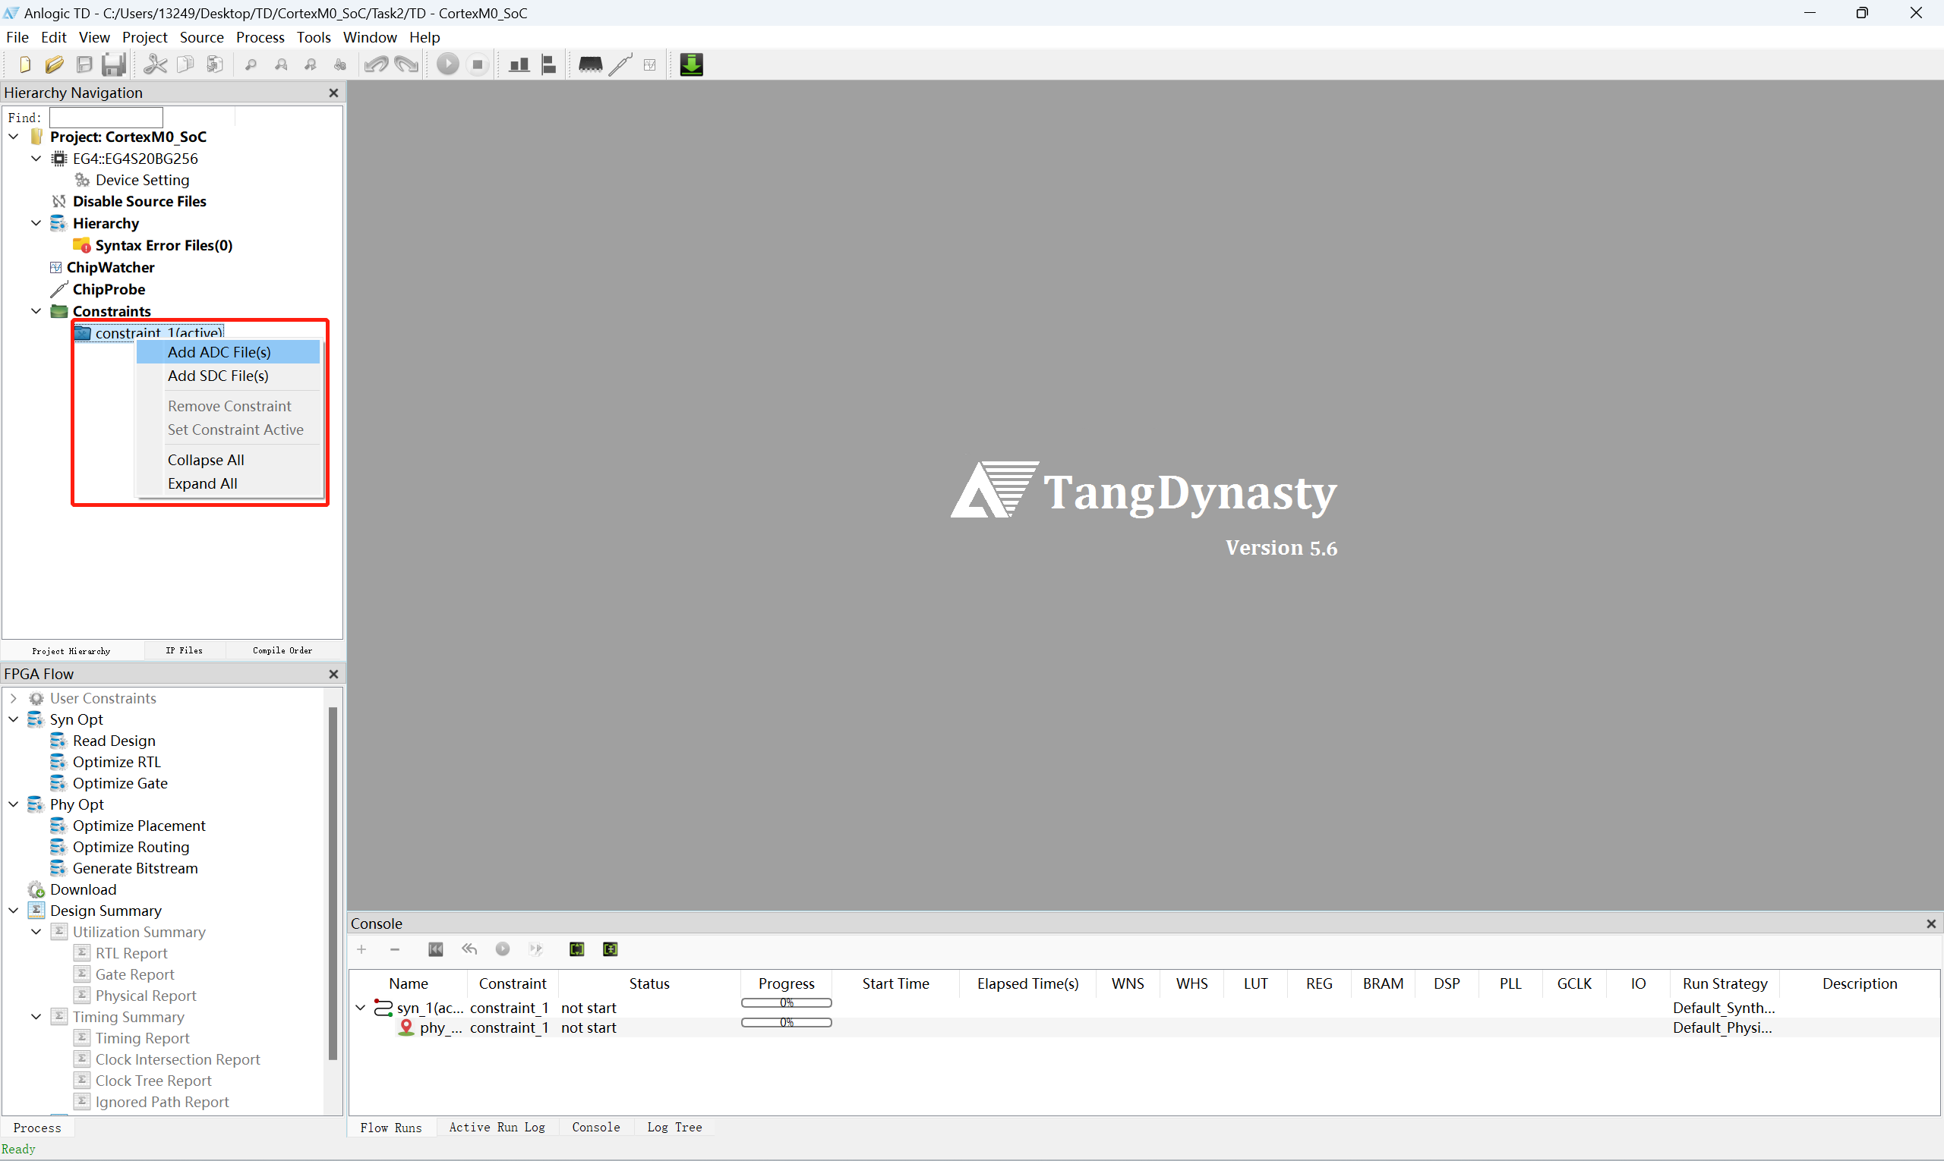Collapse the Constraints tree node
This screenshot has width=1944, height=1161.
[x=36, y=310]
